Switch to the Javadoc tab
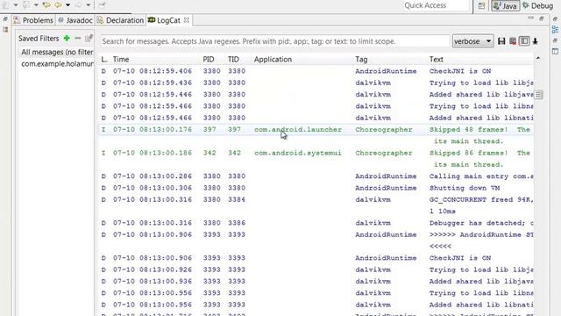 pyautogui.click(x=75, y=20)
